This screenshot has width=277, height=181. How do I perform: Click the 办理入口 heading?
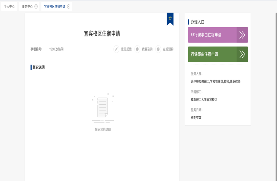click(197, 22)
